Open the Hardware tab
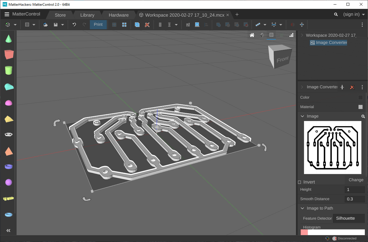The height and width of the screenshot is (242, 368). (x=119, y=15)
